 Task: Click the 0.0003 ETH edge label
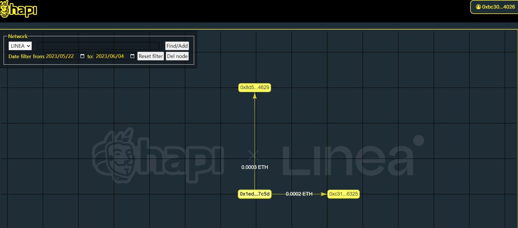(255, 167)
